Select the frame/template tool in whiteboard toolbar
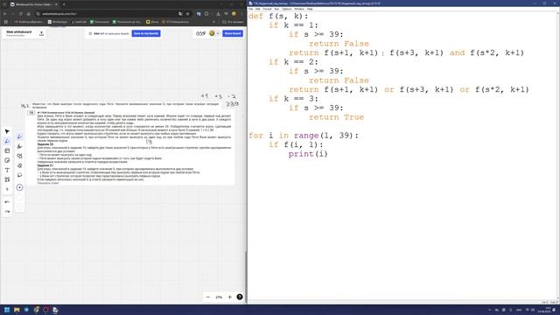Screen dimensions: 560x315 (x=7, y=150)
